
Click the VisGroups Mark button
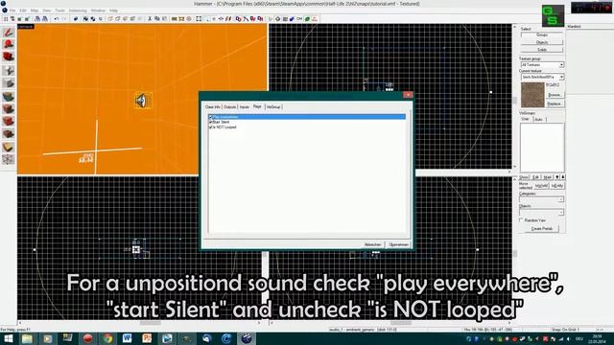[548, 177]
